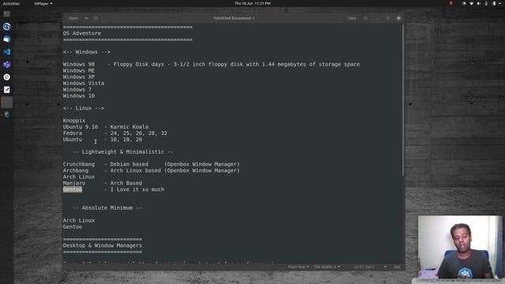
Task: Click the '<-- Linux -->' section line
Action: [x=84, y=108]
